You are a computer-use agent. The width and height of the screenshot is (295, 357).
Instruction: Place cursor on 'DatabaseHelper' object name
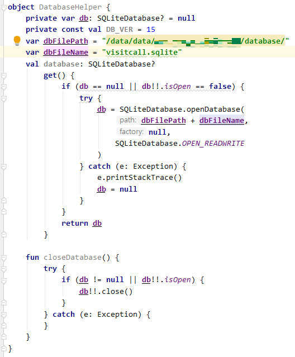[x=70, y=7]
